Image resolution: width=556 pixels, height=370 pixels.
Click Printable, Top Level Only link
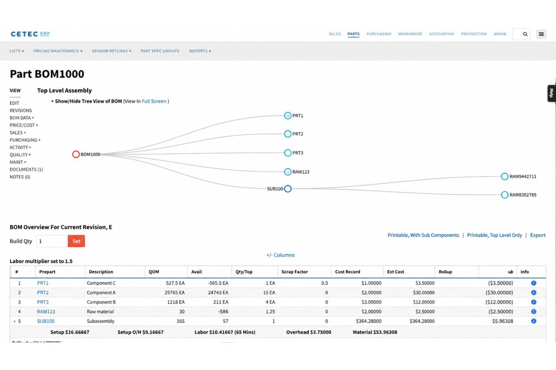(x=495, y=235)
